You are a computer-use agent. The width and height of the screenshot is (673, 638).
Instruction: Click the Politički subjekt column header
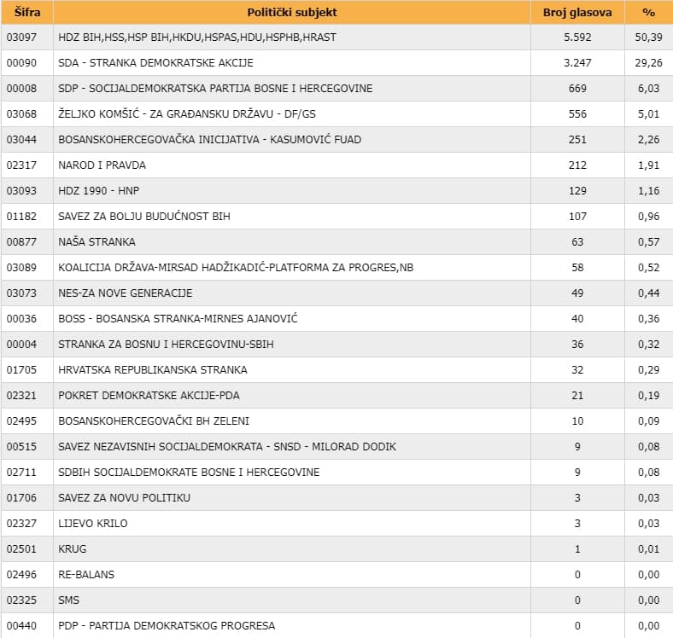(x=291, y=12)
